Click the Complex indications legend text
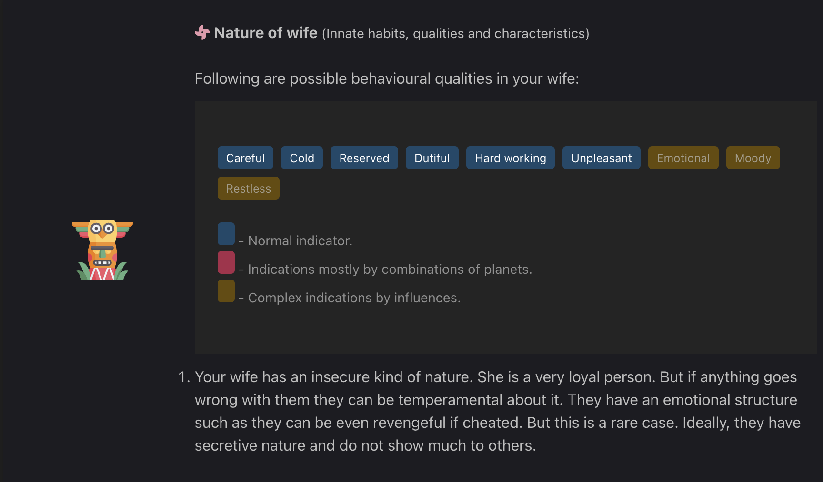 pos(354,298)
